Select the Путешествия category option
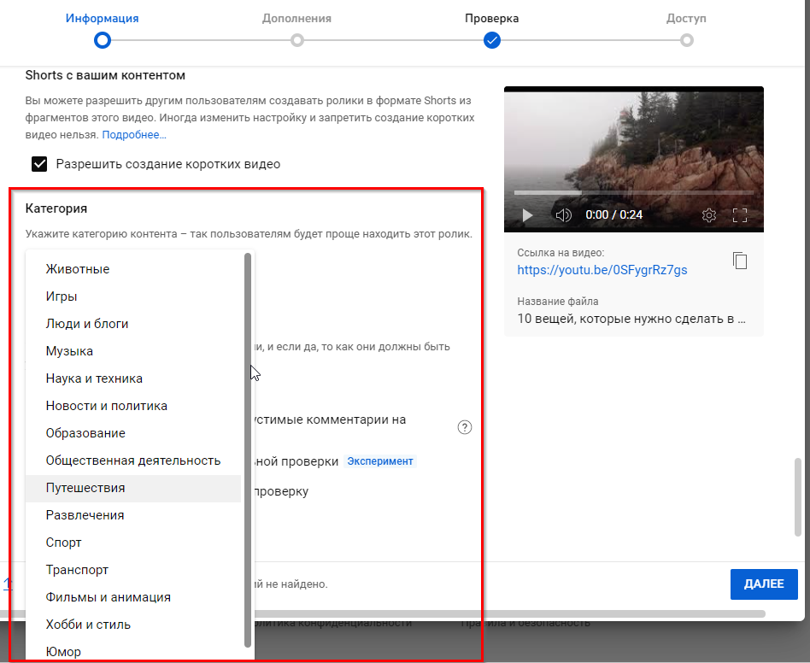Viewport: 810px width, 663px height. [85, 488]
